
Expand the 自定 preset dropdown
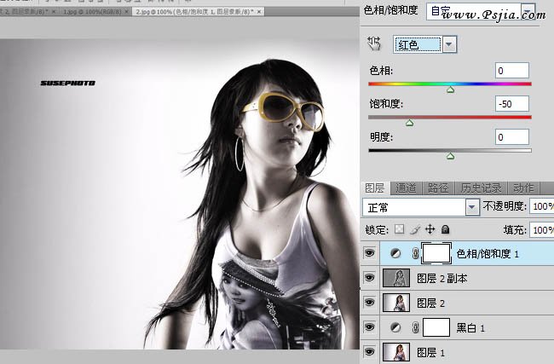point(528,12)
